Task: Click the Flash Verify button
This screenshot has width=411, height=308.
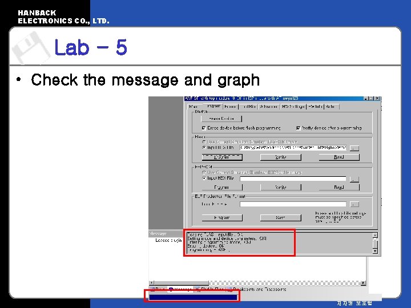Action: click(281, 157)
